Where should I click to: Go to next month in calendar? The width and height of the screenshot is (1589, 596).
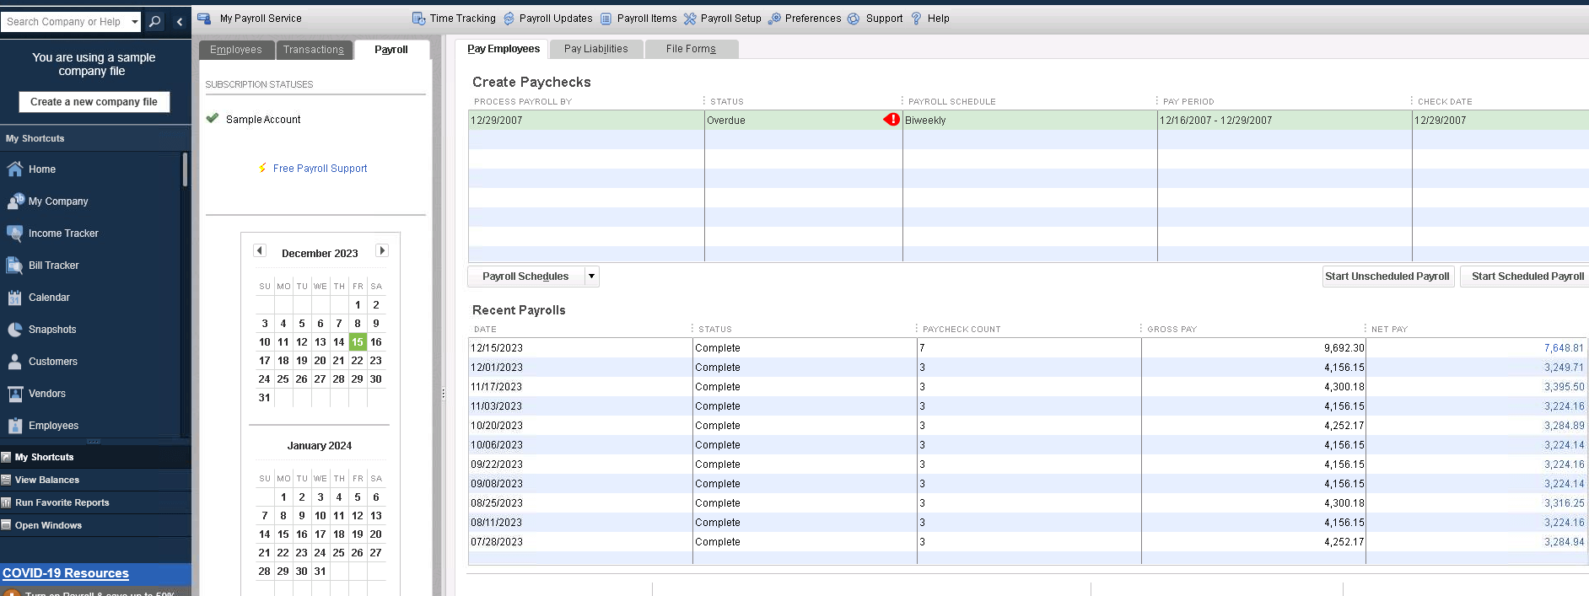coord(382,250)
